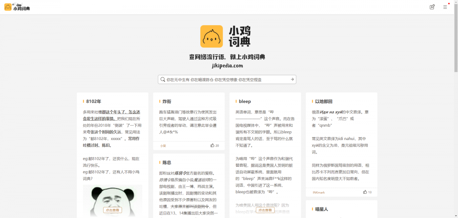Click the 炸街 entry description text
This screenshot has height=218, width=458.
click(189, 122)
